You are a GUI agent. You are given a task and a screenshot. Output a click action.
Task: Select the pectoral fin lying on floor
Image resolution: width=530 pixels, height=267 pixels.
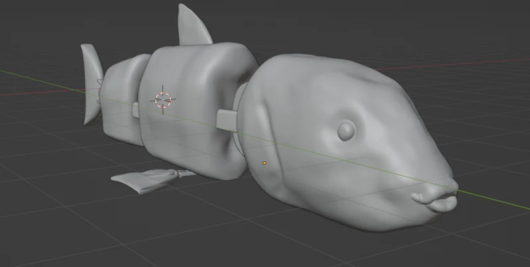(x=144, y=182)
